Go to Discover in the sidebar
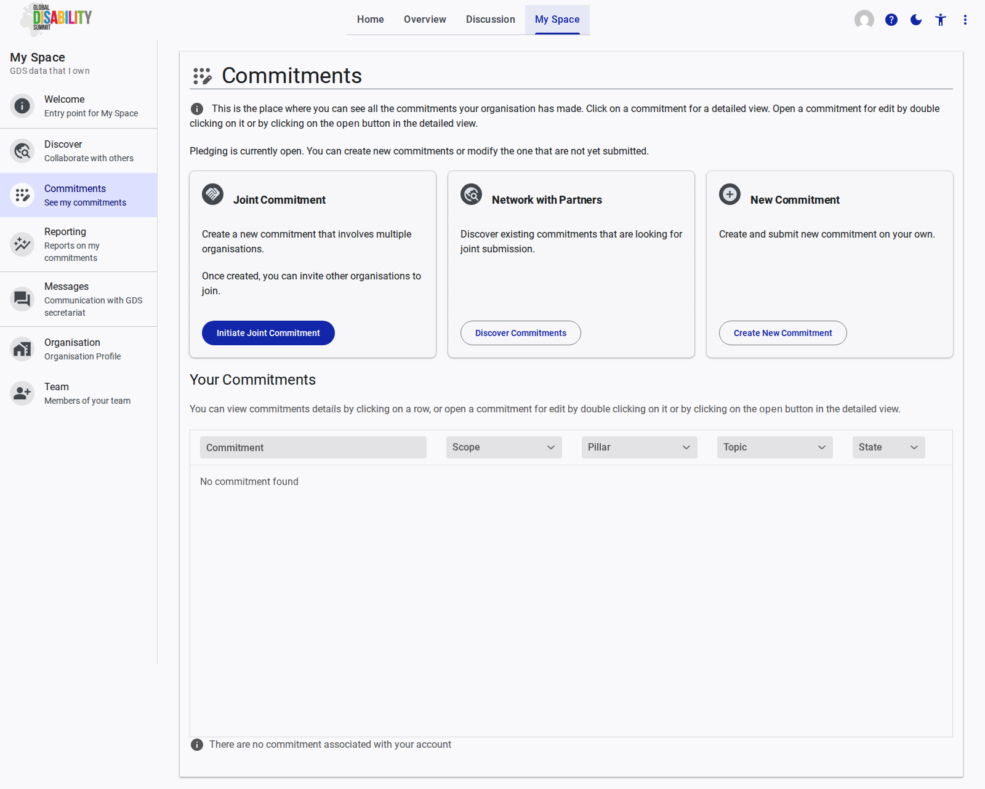Screen dimensions: 985x789 pyautogui.click(x=78, y=151)
